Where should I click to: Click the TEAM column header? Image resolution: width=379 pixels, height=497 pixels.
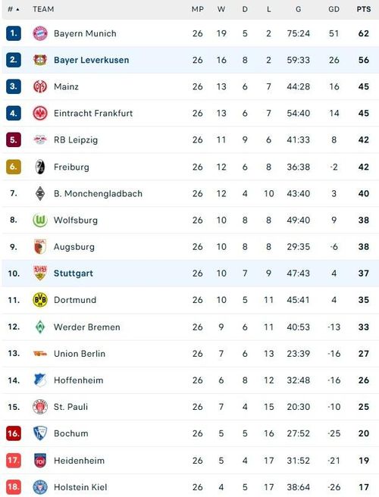(x=43, y=9)
